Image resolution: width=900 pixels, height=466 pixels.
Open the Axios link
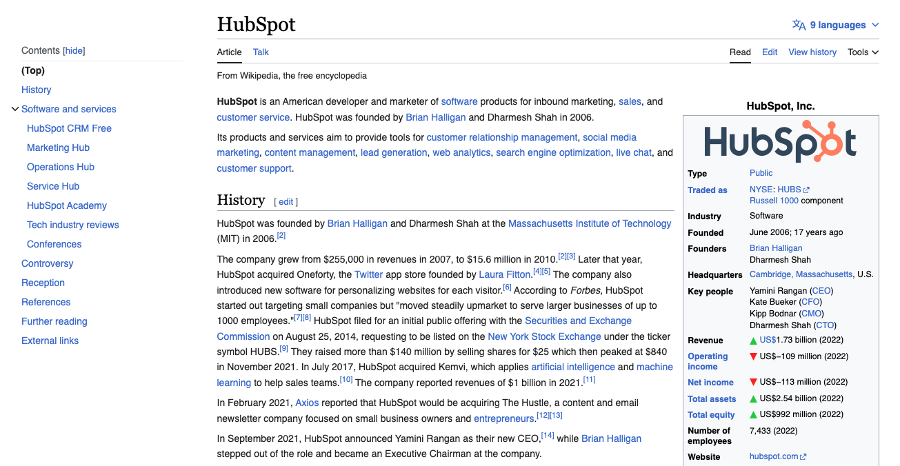(307, 403)
